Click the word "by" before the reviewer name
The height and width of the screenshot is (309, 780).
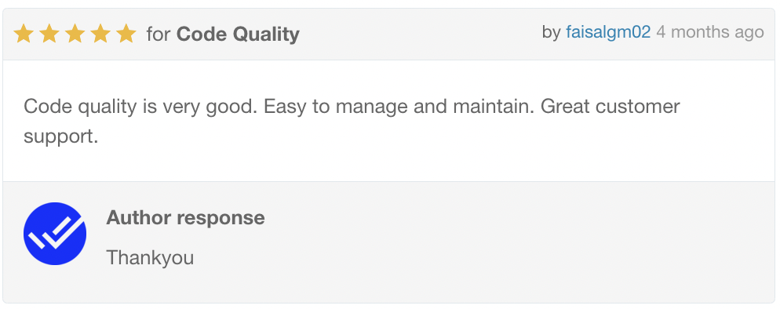pyautogui.click(x=551, y=33)
